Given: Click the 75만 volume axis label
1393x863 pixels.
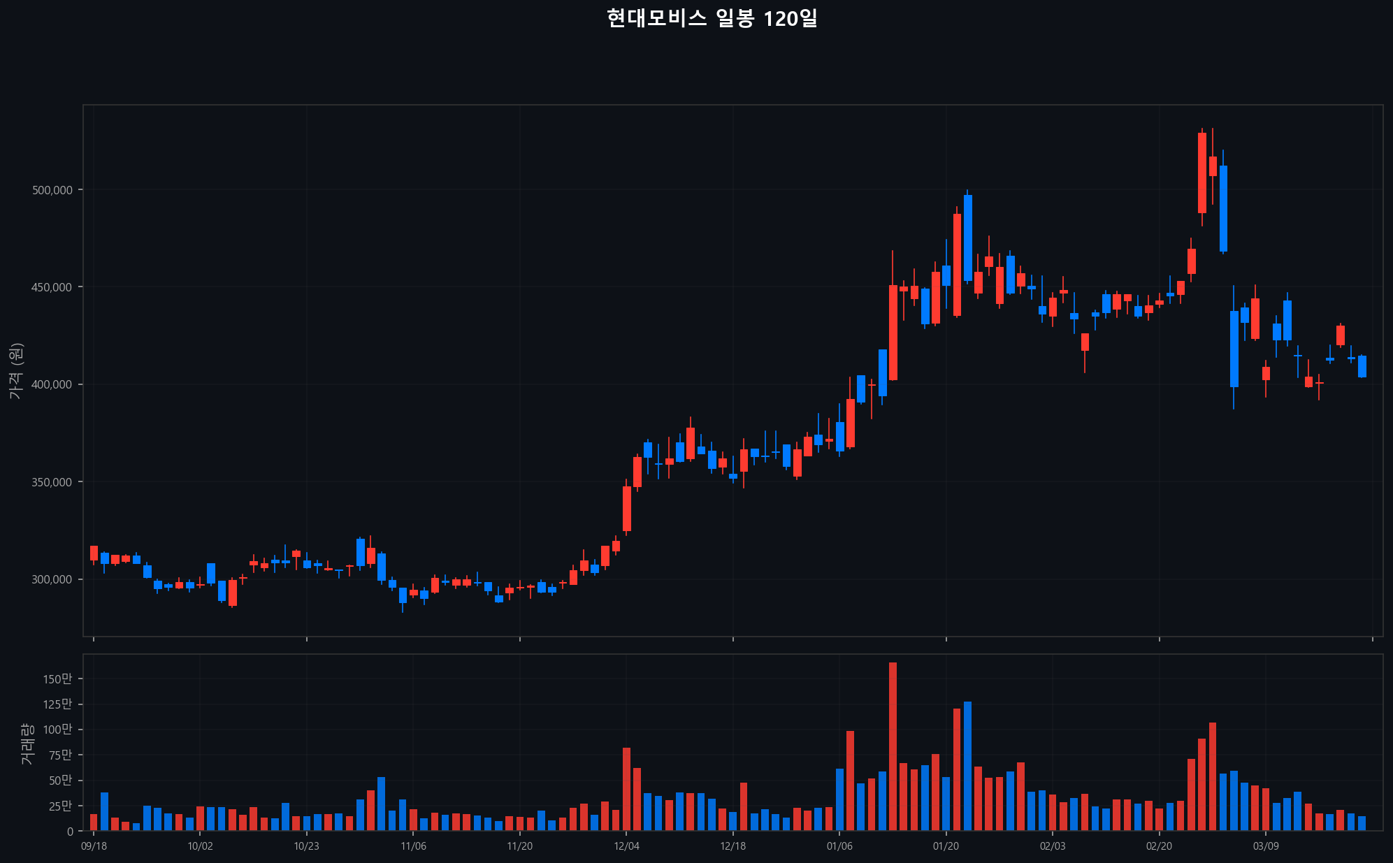Looking at the screenshot, I should (60, 755).
